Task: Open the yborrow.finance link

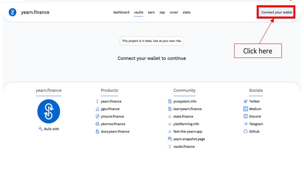Action: tap(113, 124)
